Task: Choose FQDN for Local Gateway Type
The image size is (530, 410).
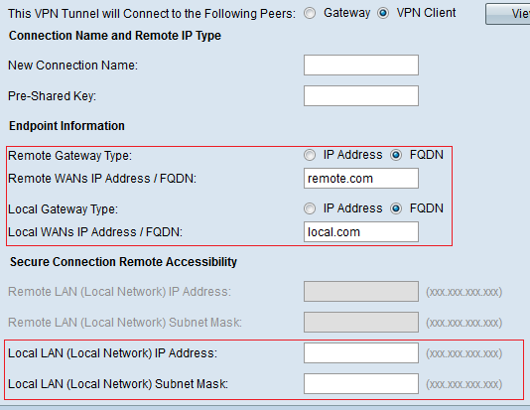Action: coord(396,208)
